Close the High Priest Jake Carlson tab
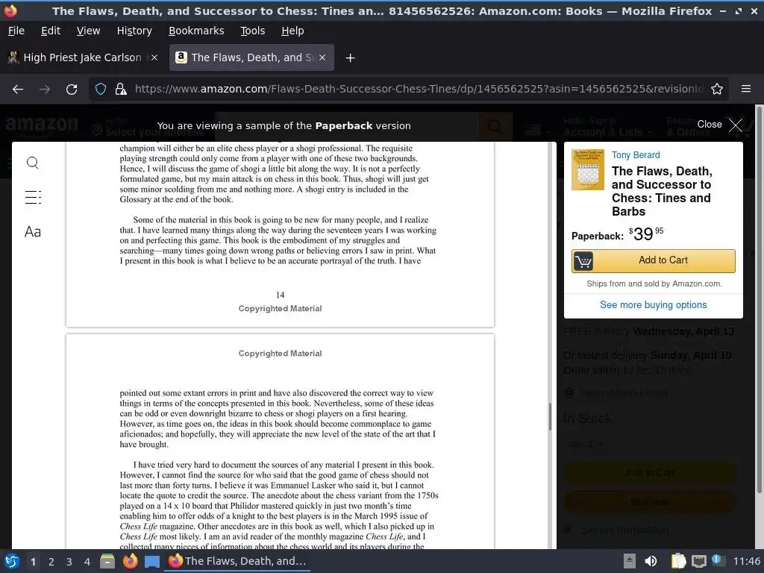Image resolution: width=764 pixels, height=573 pixels. coord(154,57)
